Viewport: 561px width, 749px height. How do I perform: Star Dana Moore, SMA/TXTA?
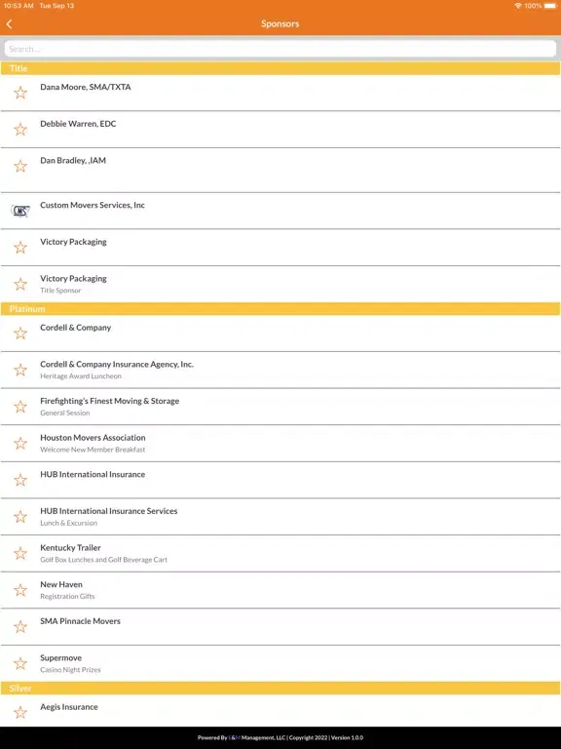[20, 93]
